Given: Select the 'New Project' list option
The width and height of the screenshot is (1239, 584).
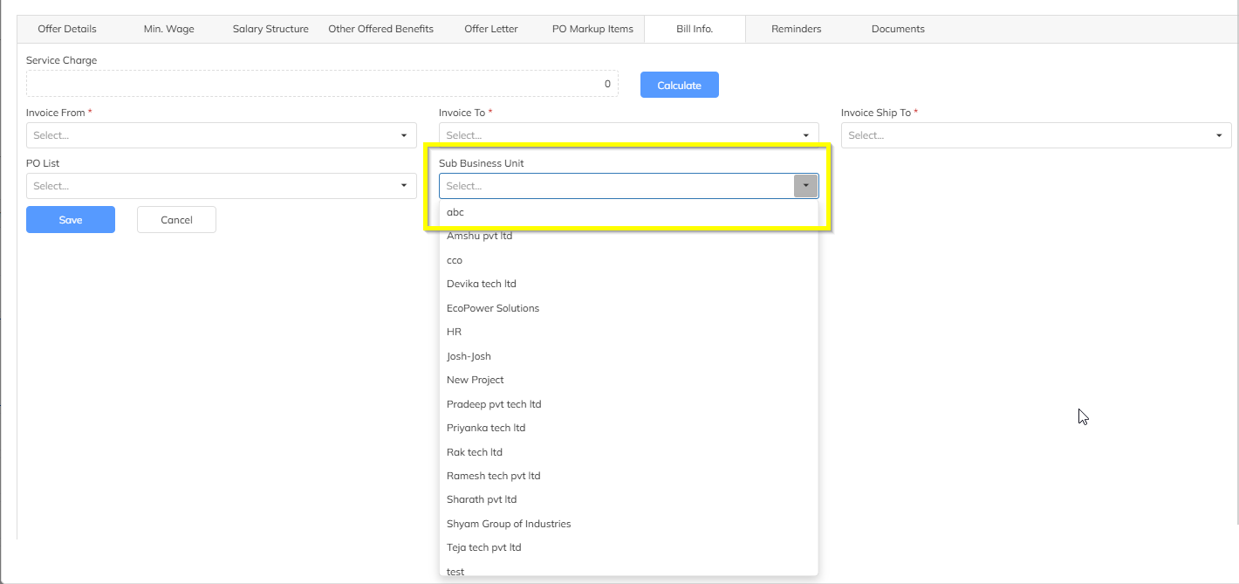Looking at the screenshot, I should pyautogui.click(x=476, y=380).
